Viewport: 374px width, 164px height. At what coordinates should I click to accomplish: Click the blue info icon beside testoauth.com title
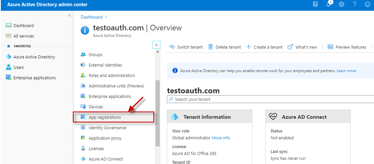coord(85,30)
